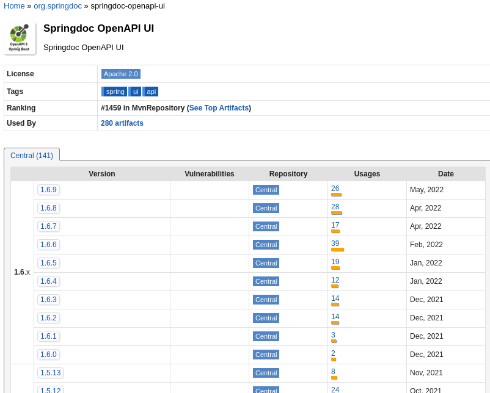Viewport: 490px width, 393px height.
Task: Open the 14 usages of 1.6.3
Action: [x=335, y=298]
